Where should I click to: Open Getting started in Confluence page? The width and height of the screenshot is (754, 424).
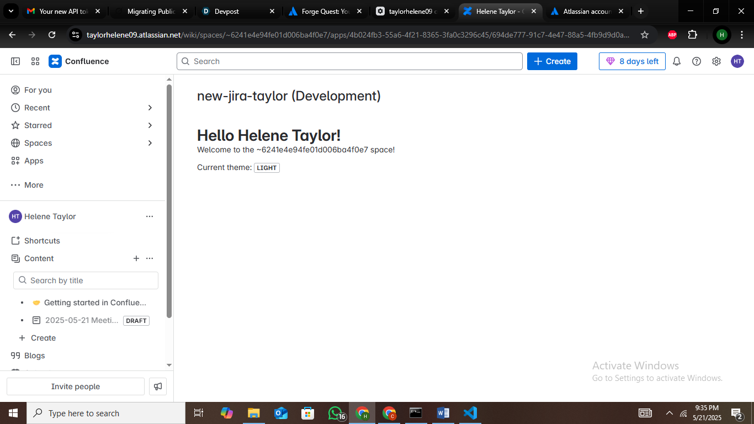point(95,303)
